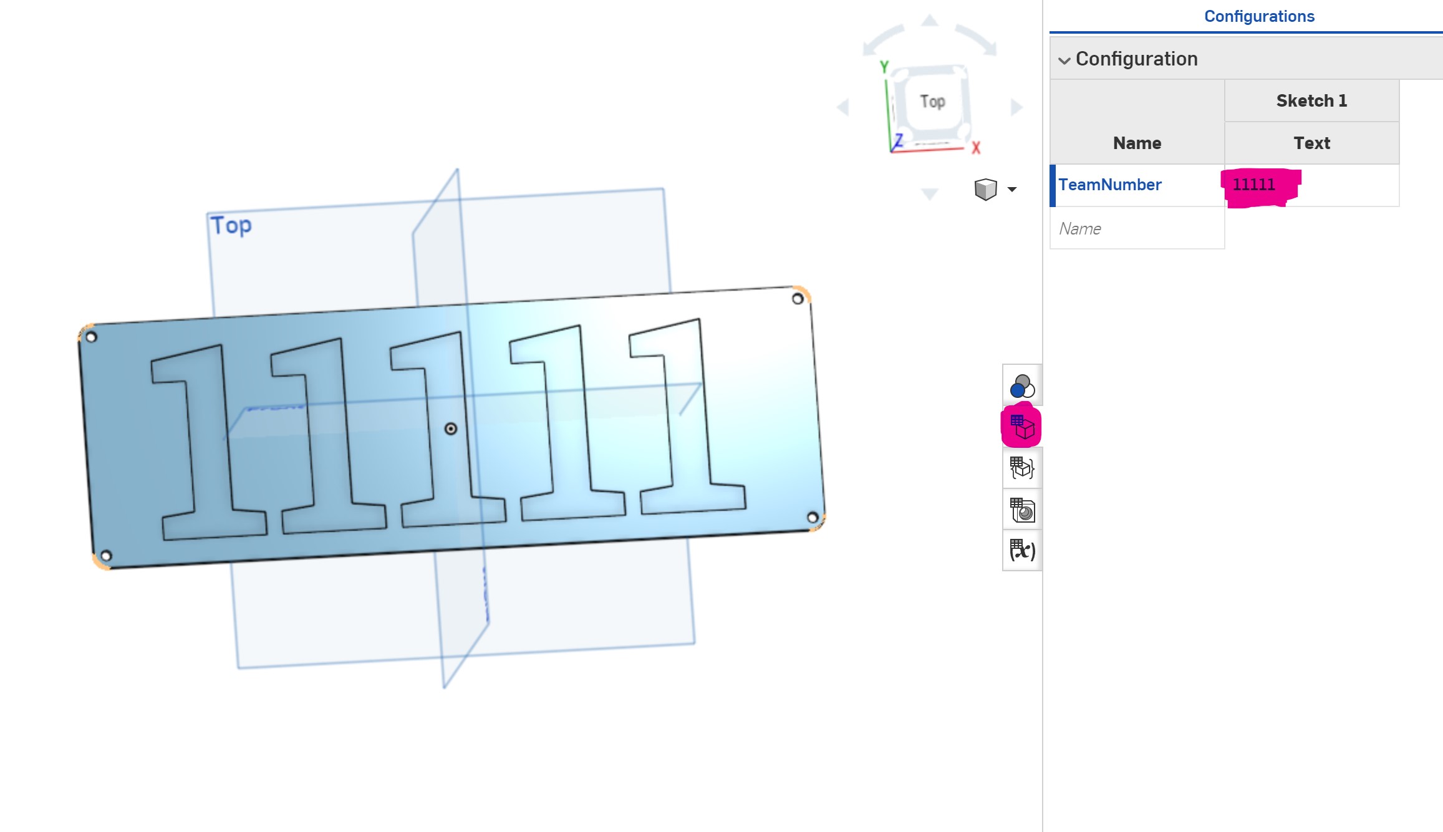Select the Configurations tab header
The image size is (1443, 832).
coord(1258,16)
